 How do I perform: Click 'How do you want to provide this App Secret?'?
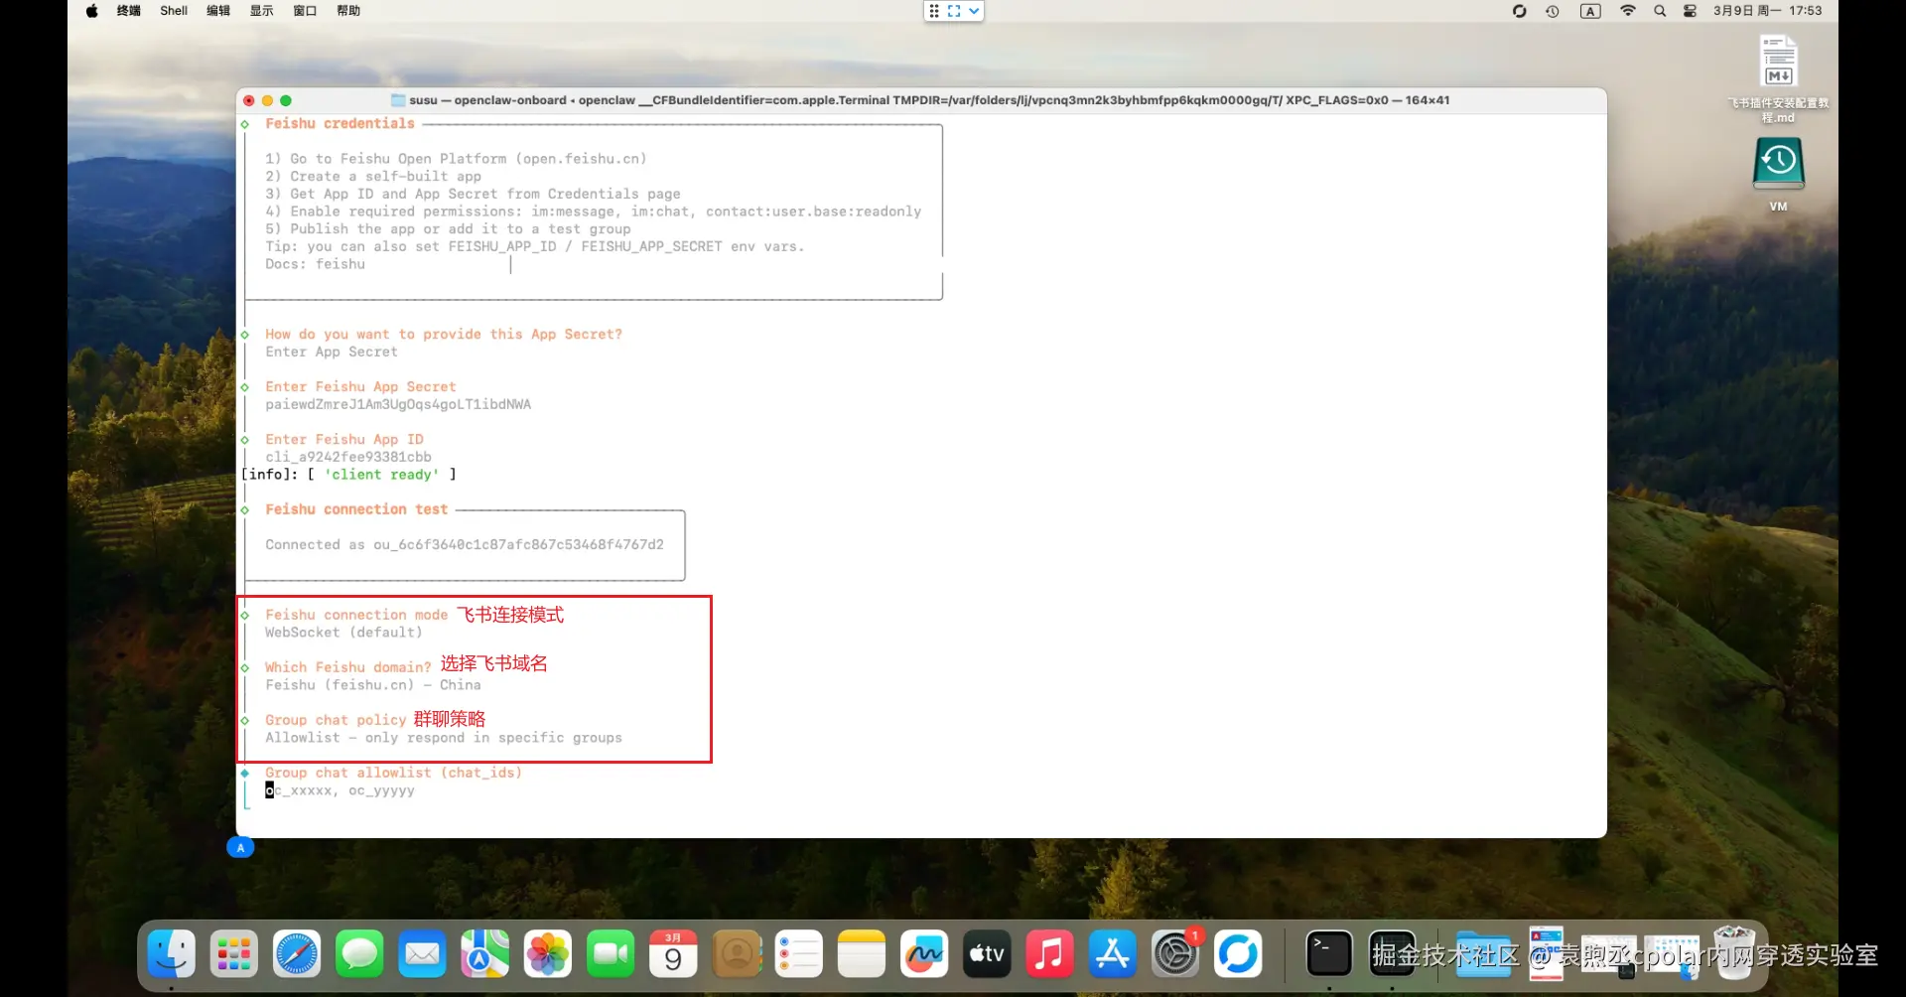444,334
